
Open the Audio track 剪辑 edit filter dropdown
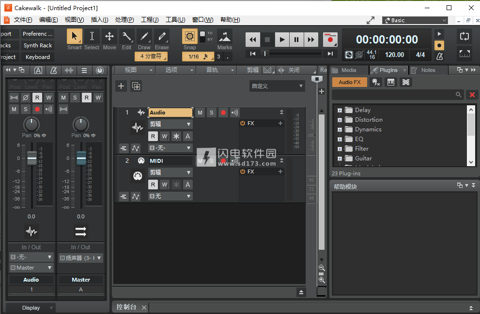point(170,124)
